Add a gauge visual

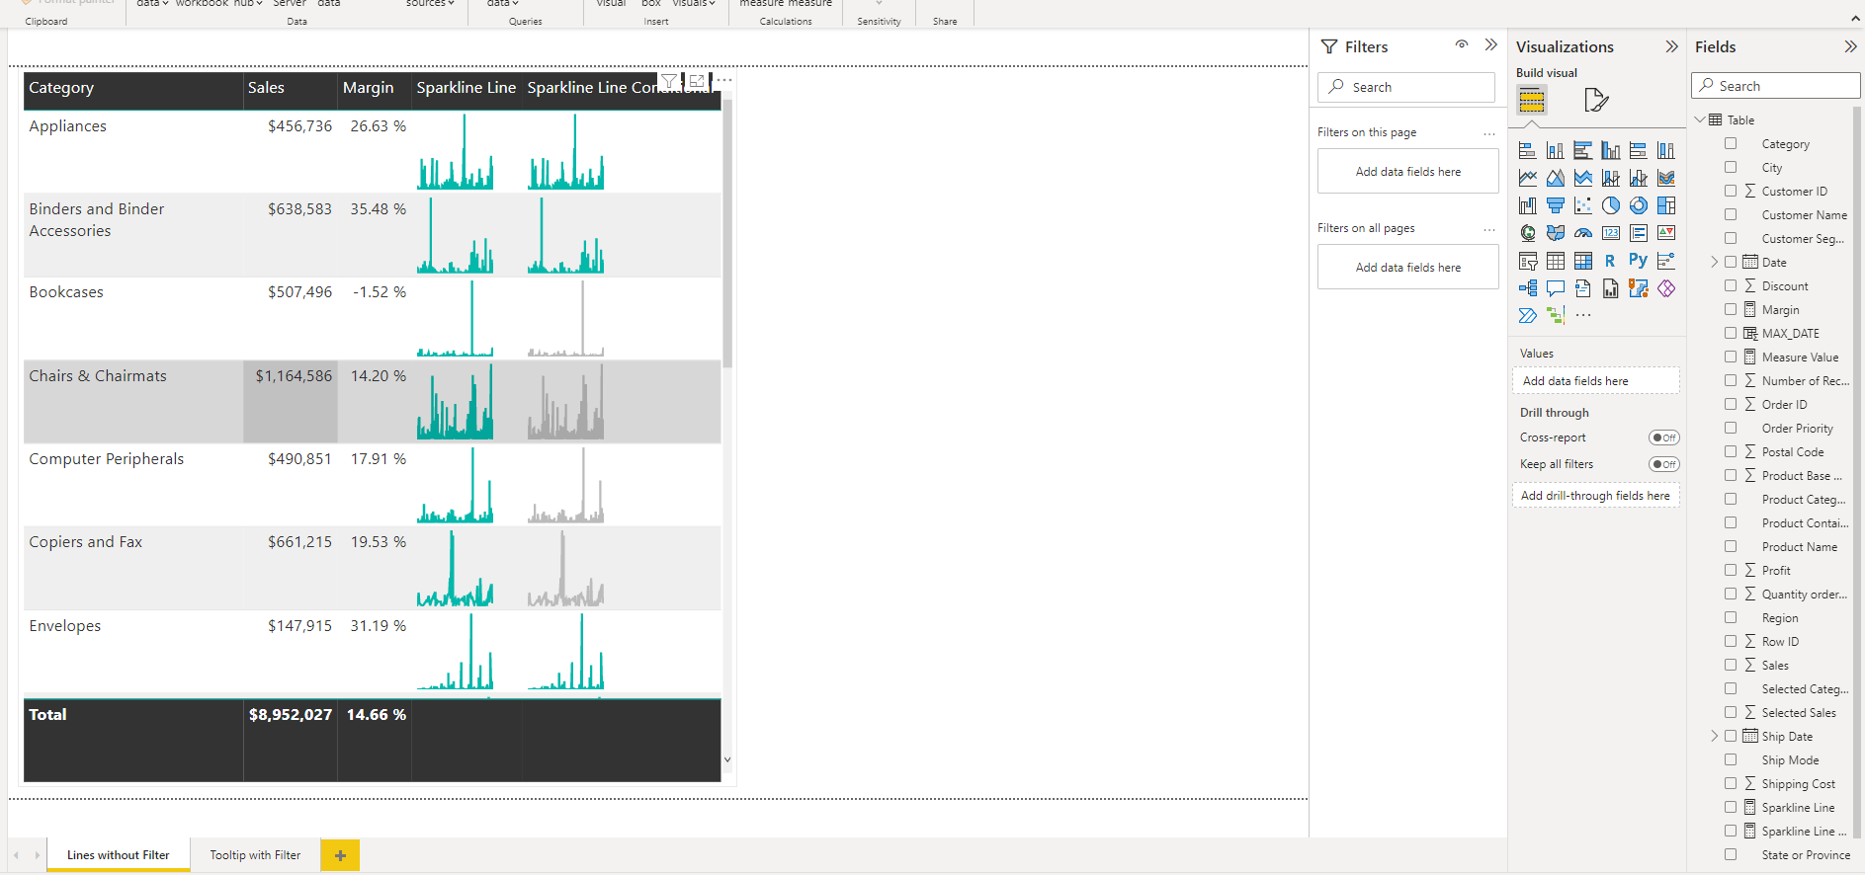point(1583,233)
